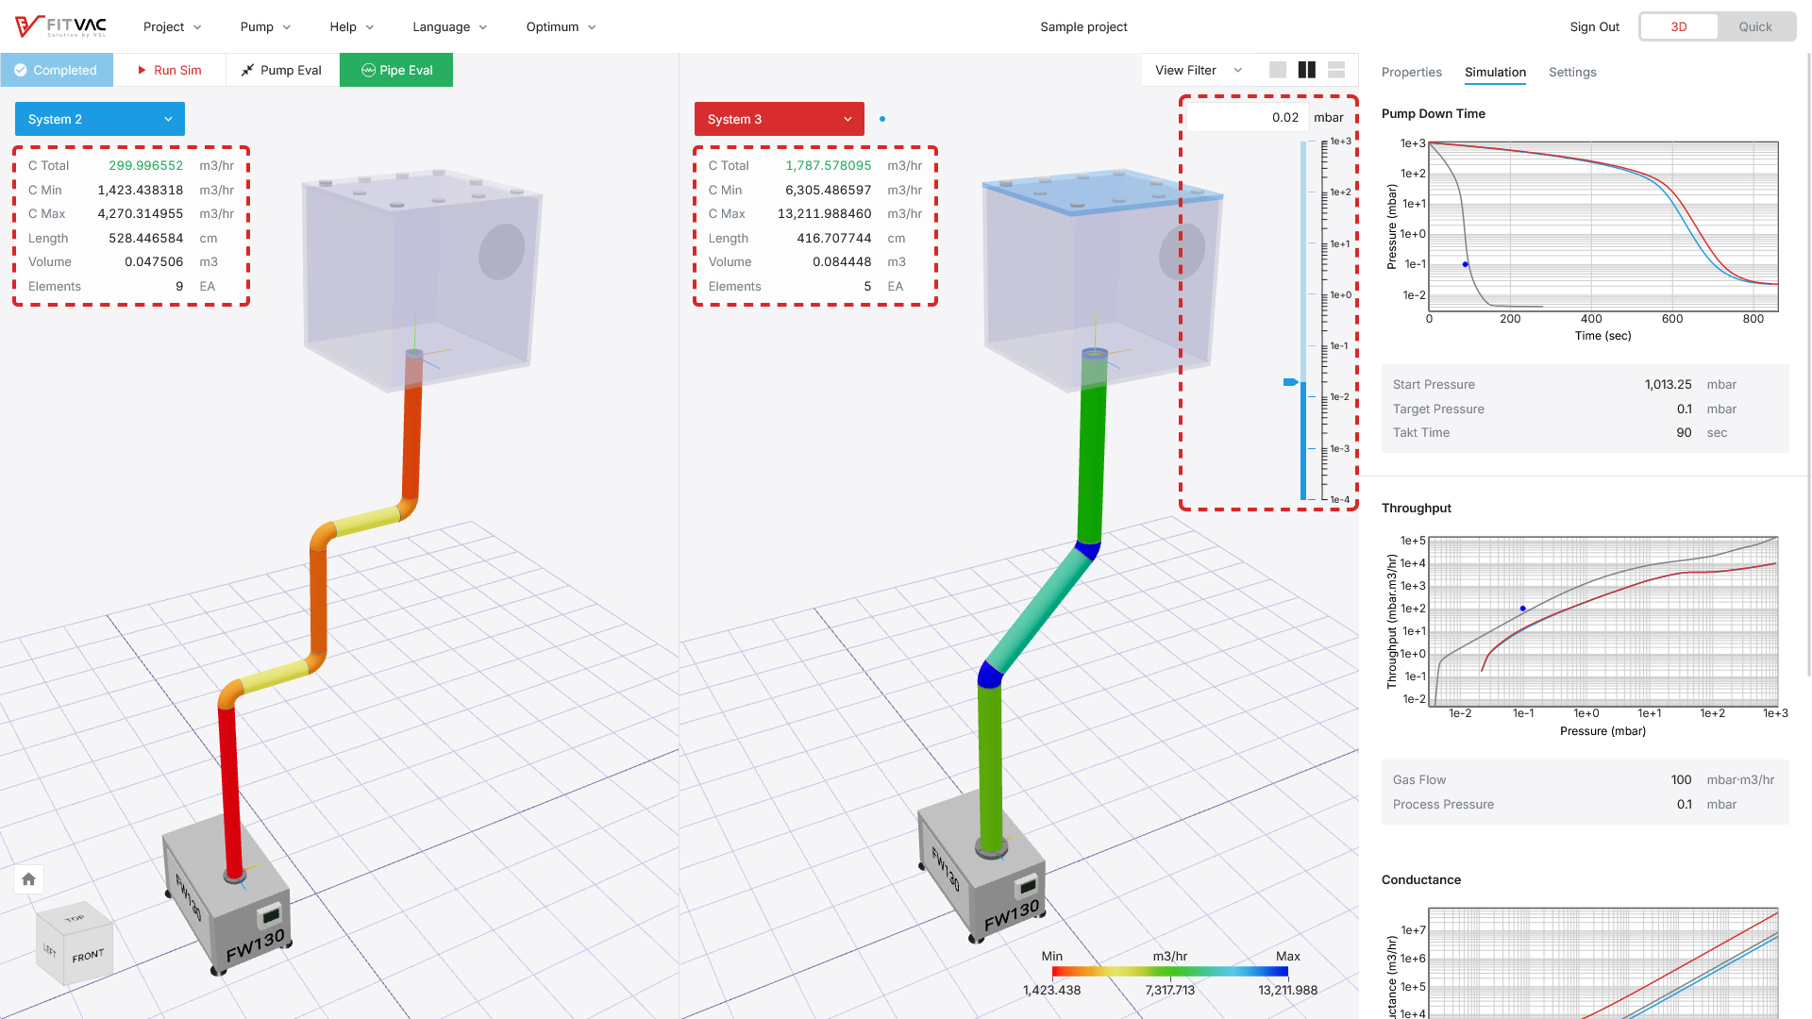Open the Project menu
Screen dimensions: 1812x1019
coord(161,26)
